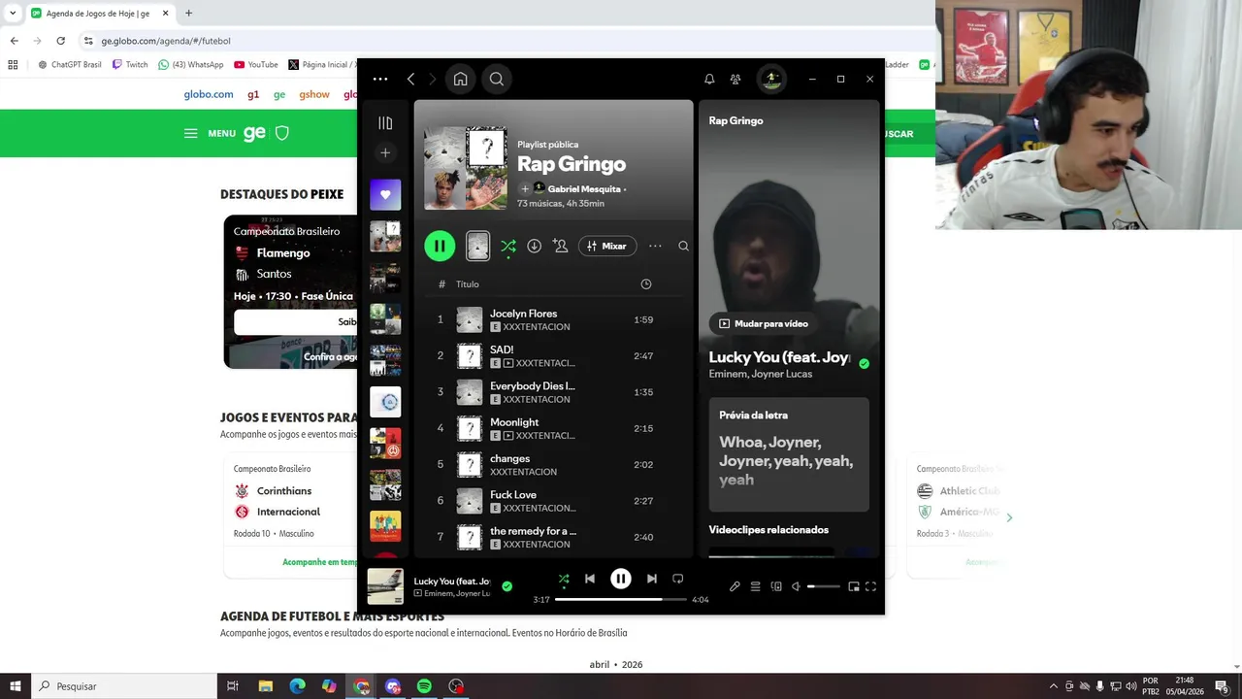Click Mudar para vídeo button
This screenshot has height=699, width=1242.
[764, 323]
